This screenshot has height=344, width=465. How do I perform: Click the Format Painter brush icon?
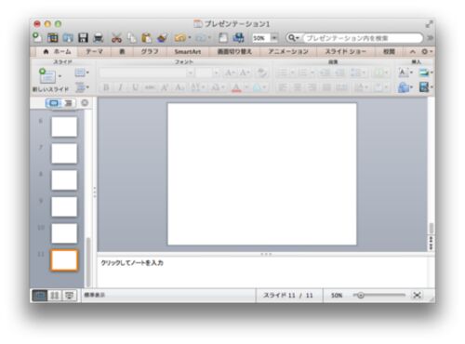coord(162,38)
